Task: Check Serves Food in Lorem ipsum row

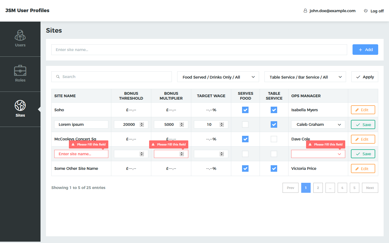Action: coord(245,124)
